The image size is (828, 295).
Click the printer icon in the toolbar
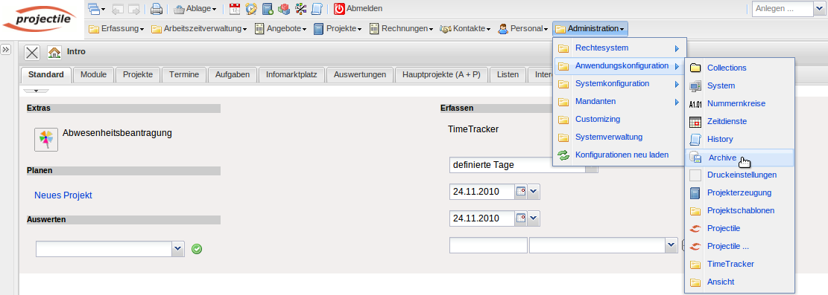click(156, 8)
